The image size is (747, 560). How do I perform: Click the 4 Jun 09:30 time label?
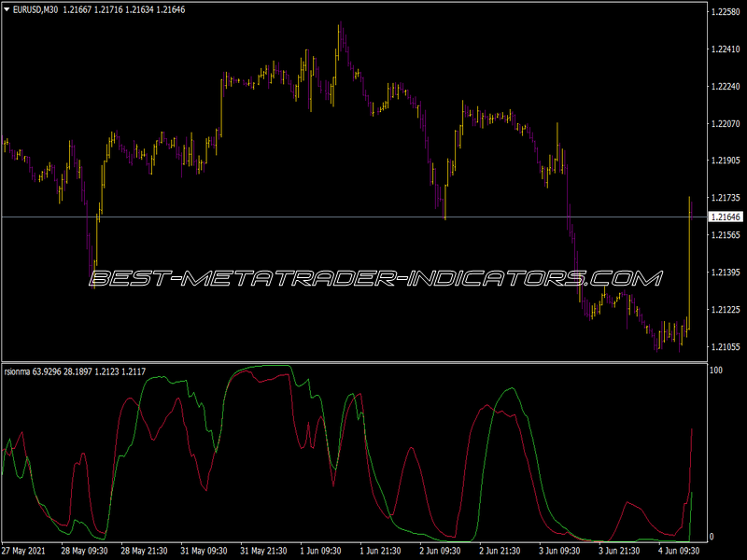679,551
